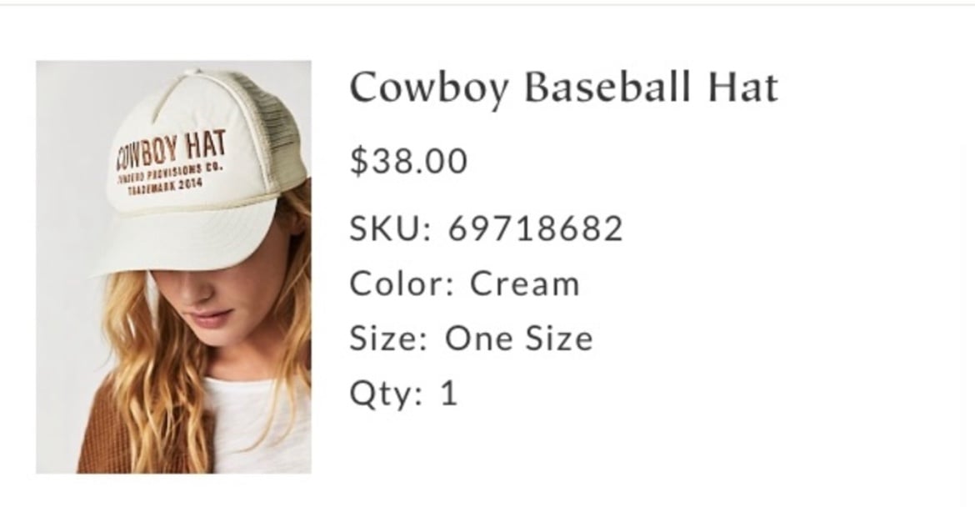This screenshot has height=507, width=975.
Task: Click the Color: label
Action: (x=402, y=284)
